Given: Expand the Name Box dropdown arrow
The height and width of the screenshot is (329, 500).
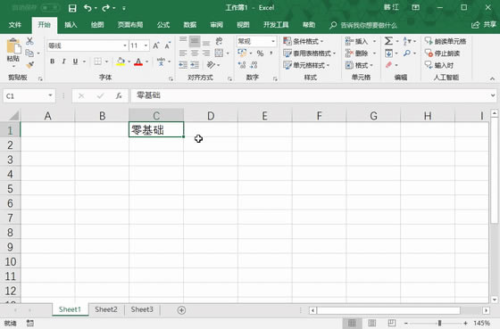Looking at the screenshot, I should coord(50,95).
